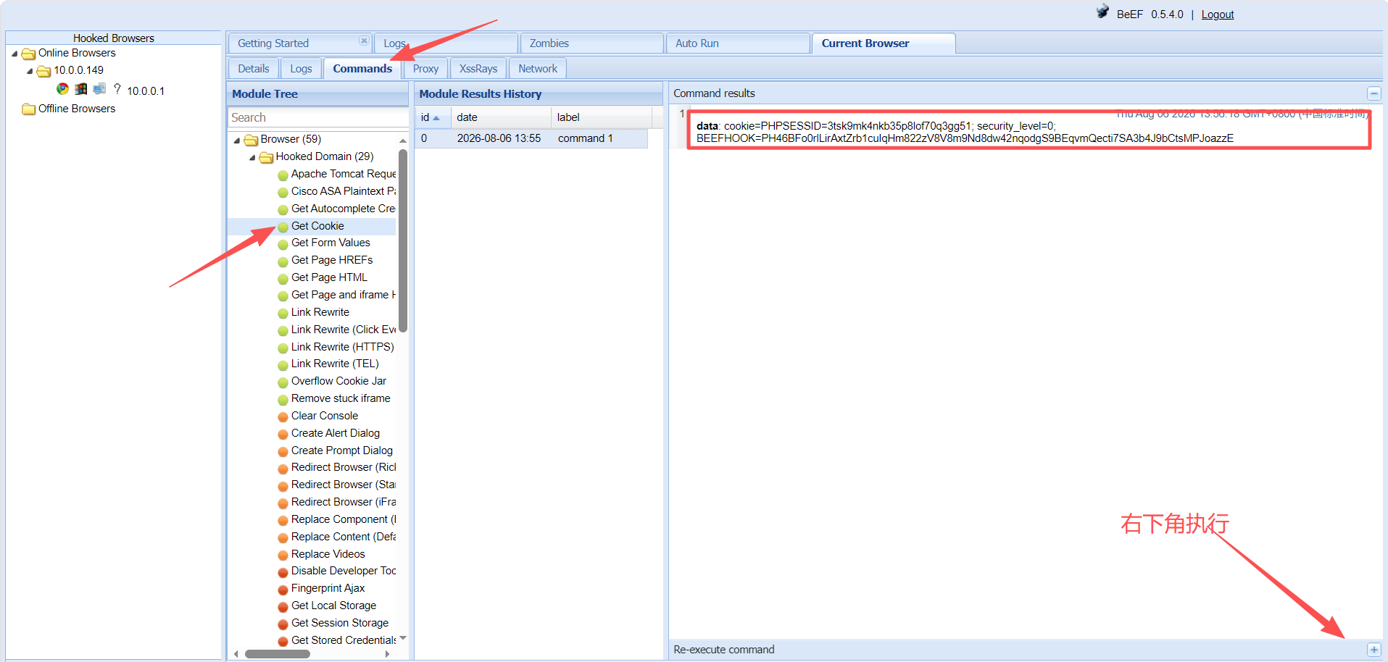Select the Create Prompt Dialog module

pyautogui.click(x=342, y=451)
